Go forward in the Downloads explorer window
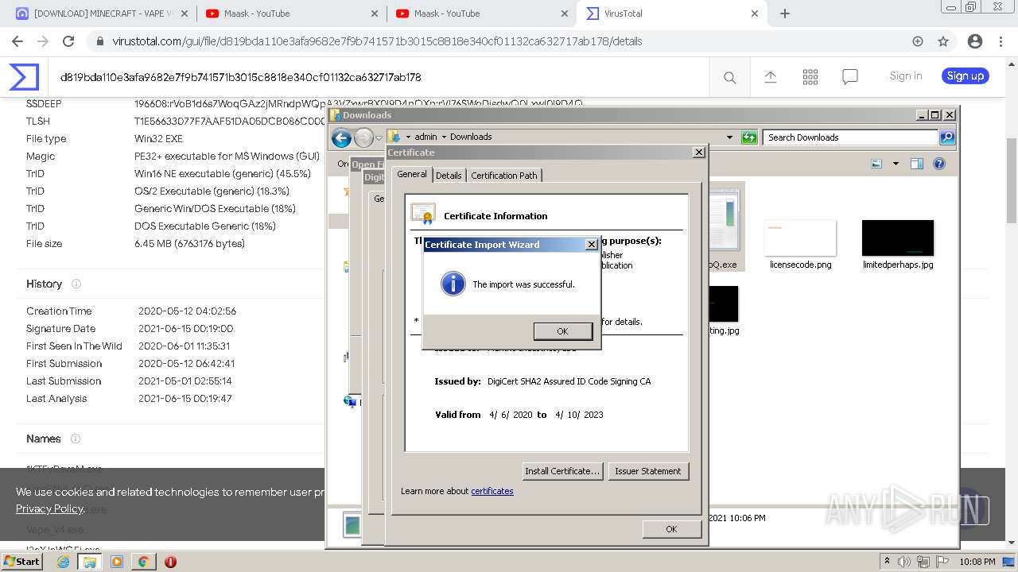The height and width of the screenshot is (572, 1018). (x=363, y=138)
